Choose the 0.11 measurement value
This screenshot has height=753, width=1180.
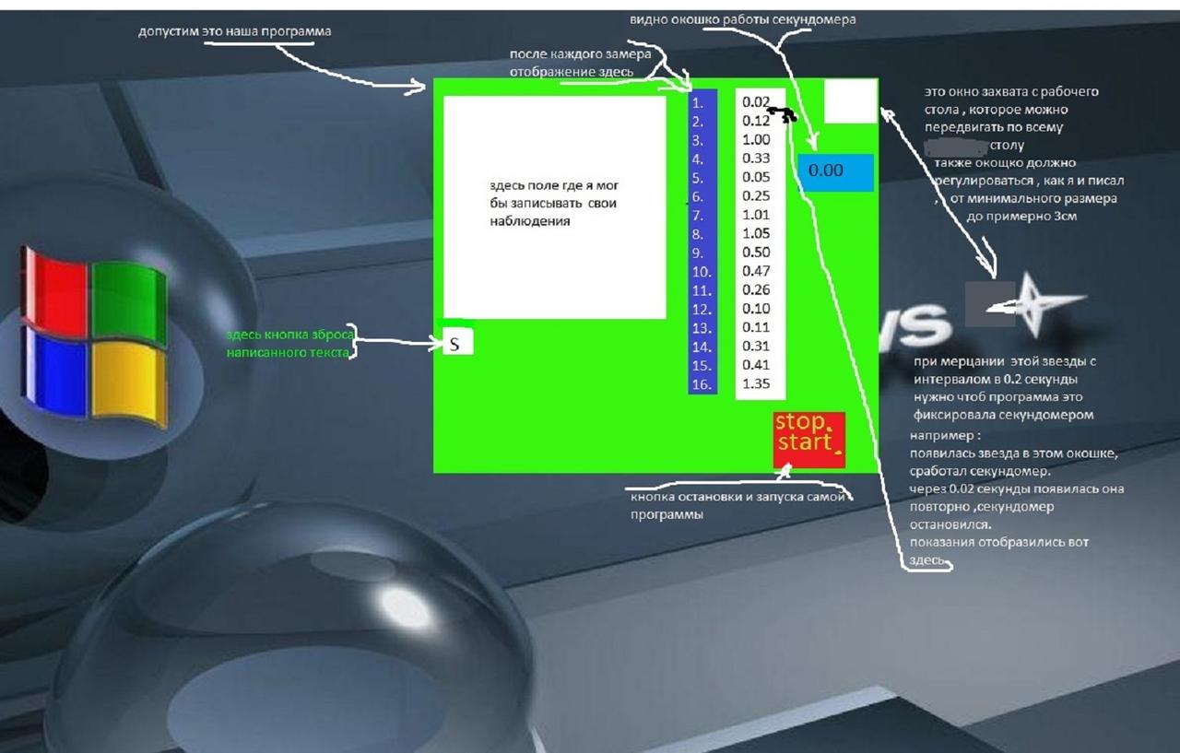tap(756, 327)
